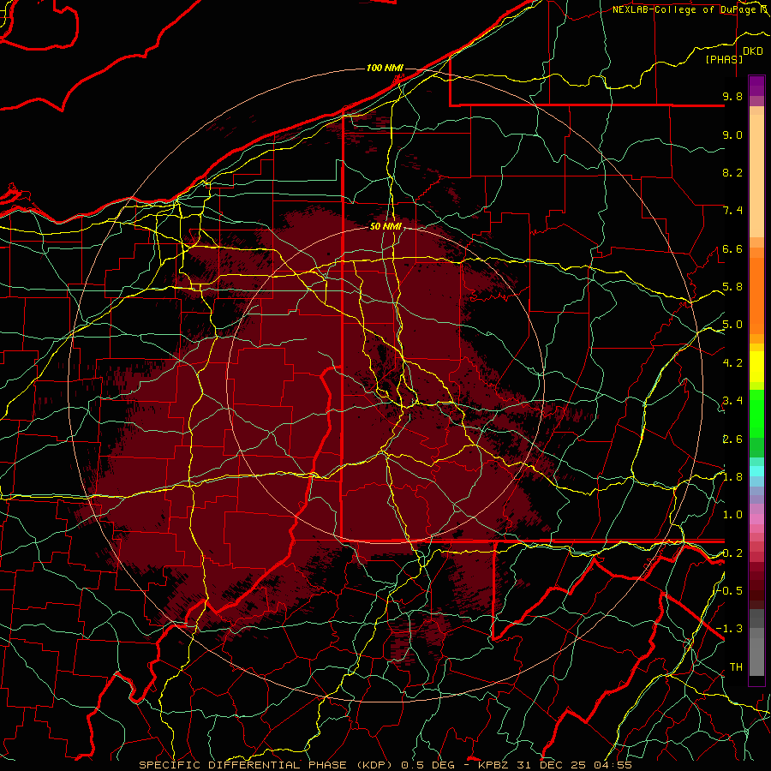Click the 4.2 legend value

coord(732,363)
